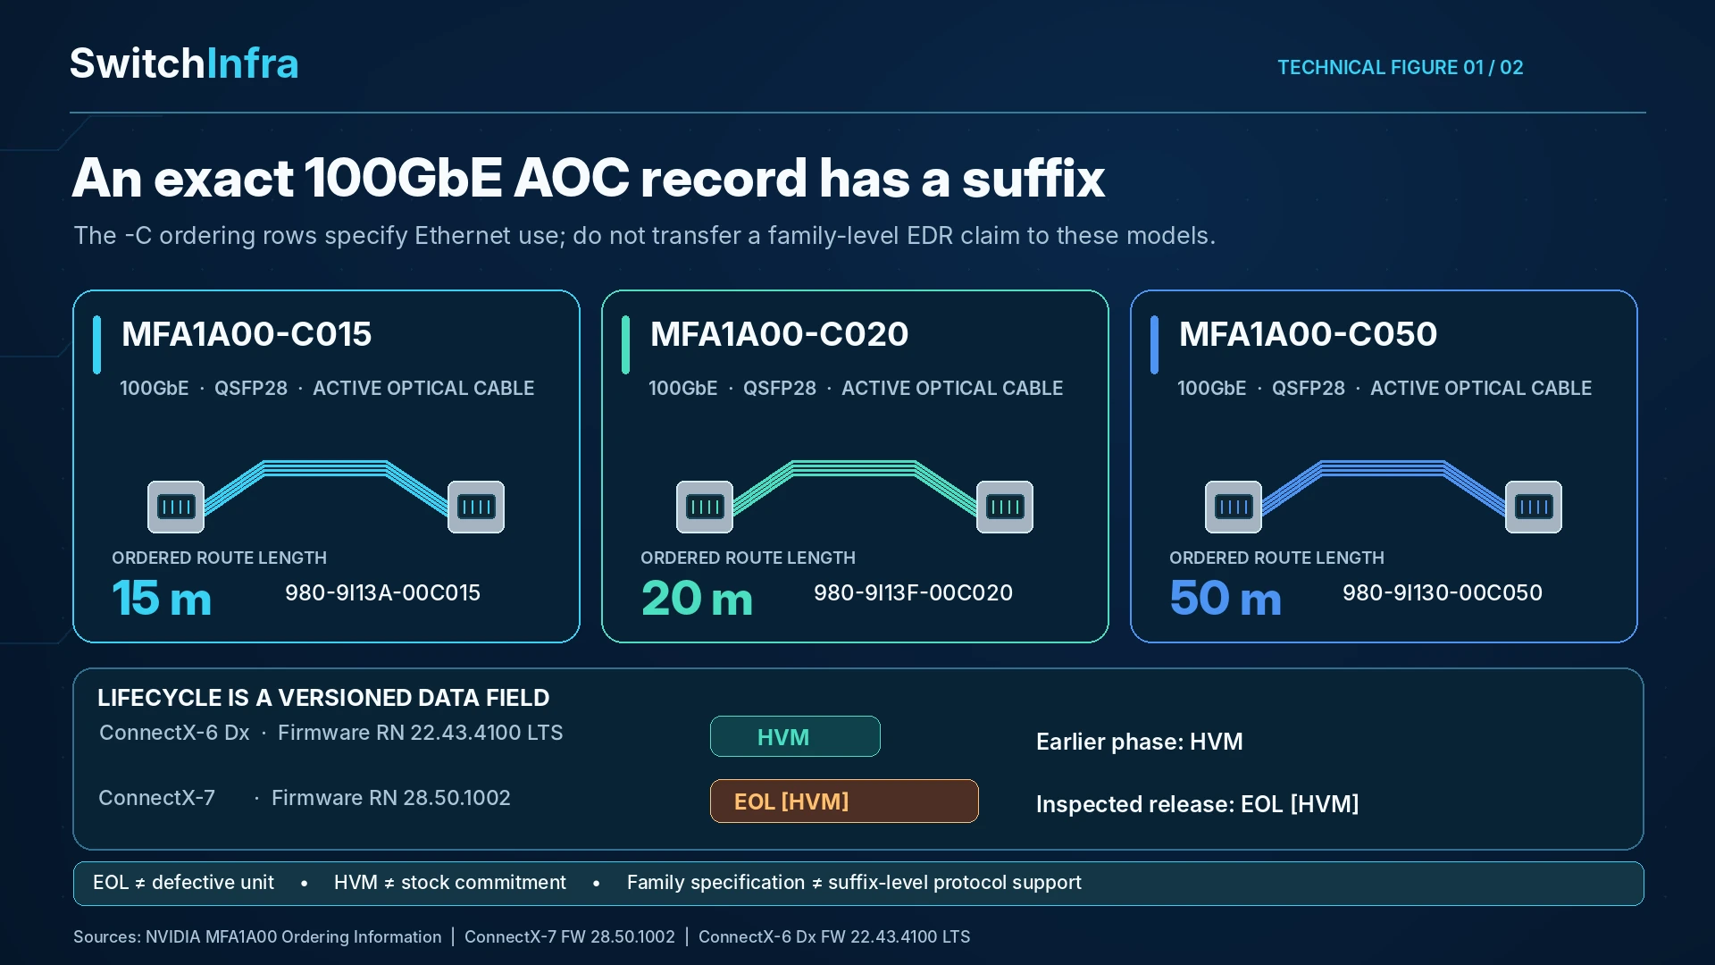Click the MFA1A00-C015 card title

(247, 334)
